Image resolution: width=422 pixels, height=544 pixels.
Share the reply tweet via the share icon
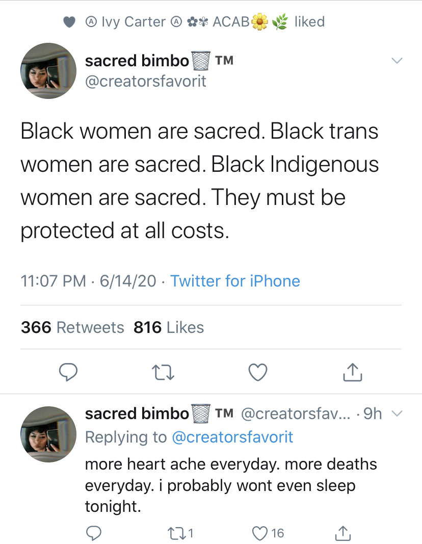(342, 533)
